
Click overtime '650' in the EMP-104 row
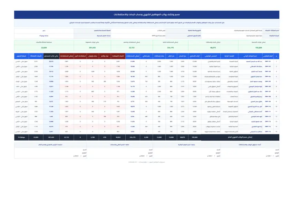click(146, 76)
